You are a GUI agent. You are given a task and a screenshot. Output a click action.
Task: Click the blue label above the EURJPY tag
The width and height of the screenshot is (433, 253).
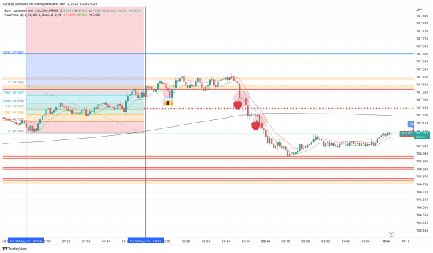click(x=412, y=124)
